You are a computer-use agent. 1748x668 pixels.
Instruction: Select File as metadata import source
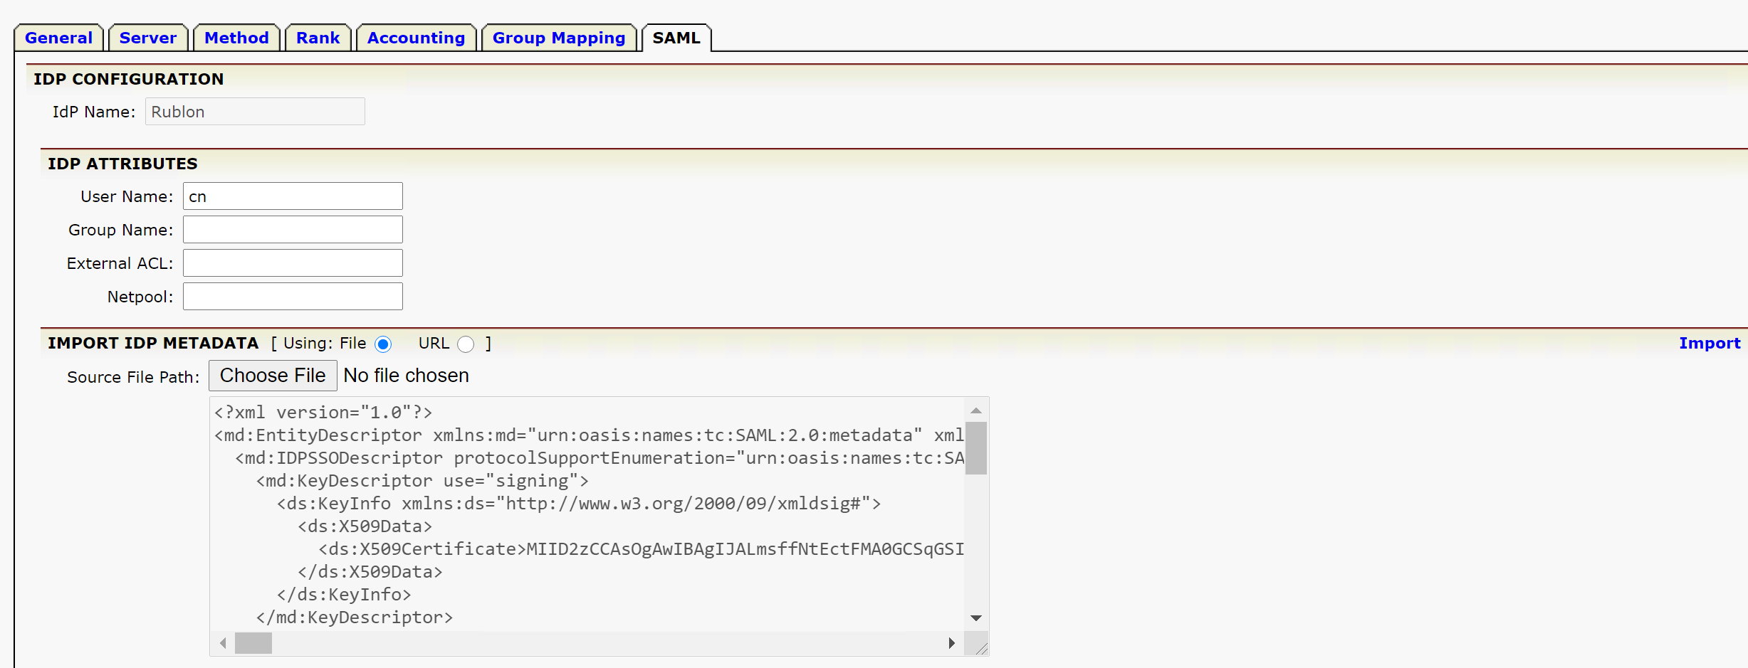pos(383,344)
